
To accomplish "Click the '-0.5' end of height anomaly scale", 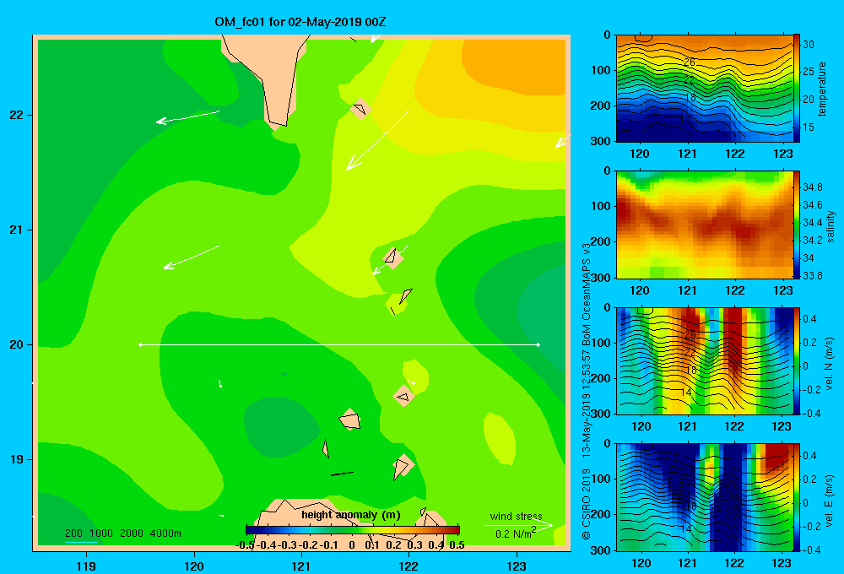I will click(245, 545).
